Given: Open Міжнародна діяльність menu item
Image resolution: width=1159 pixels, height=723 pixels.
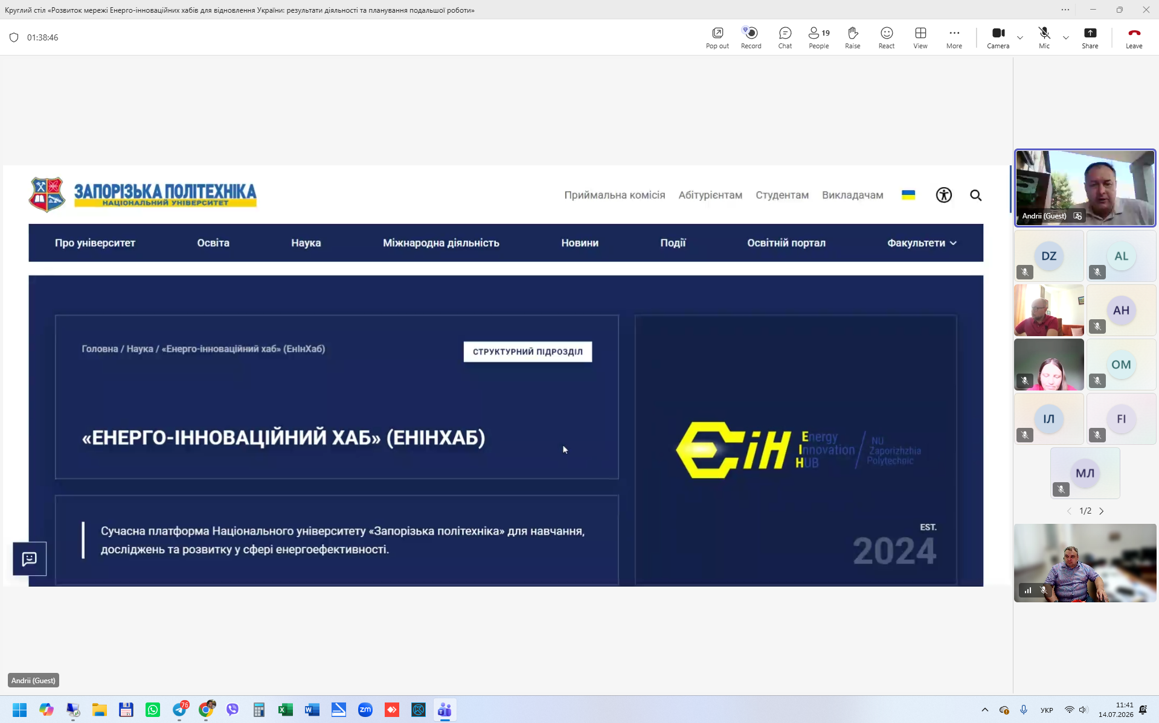Looking at the screenshot, I should pos(441,243).
